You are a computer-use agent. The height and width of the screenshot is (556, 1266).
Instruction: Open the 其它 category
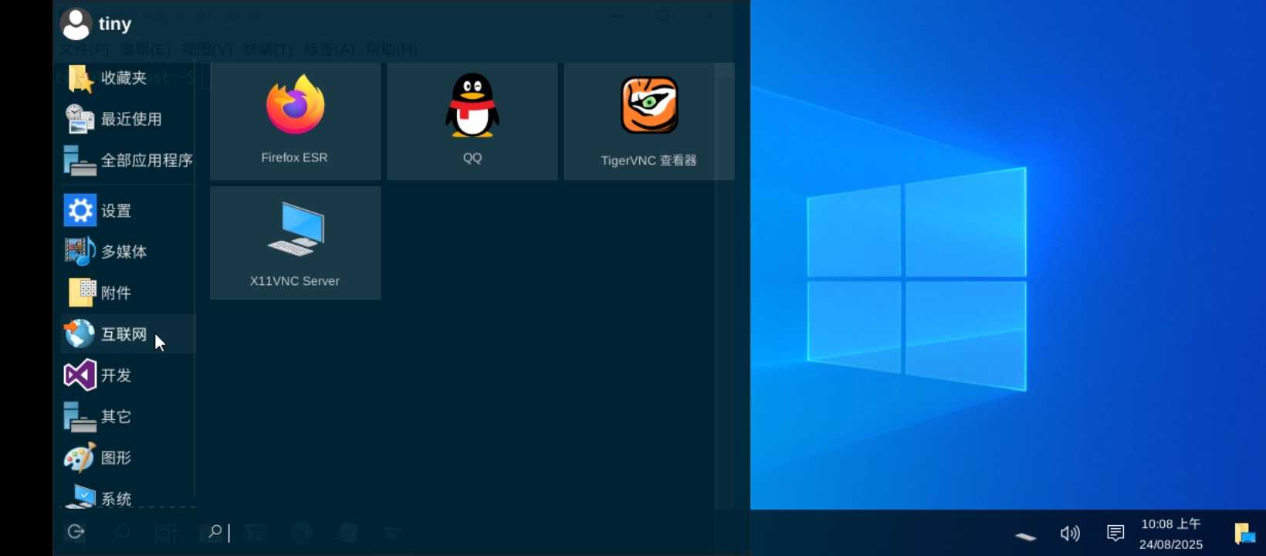click(116, 416)
